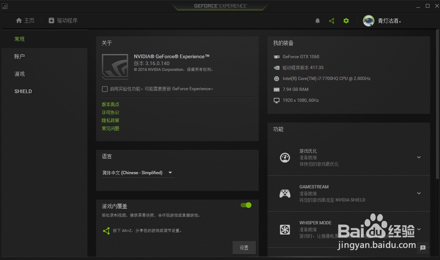Expand the GAMESTREAM feature details
This screenshot has width=440, height=260.
[418, 194]
